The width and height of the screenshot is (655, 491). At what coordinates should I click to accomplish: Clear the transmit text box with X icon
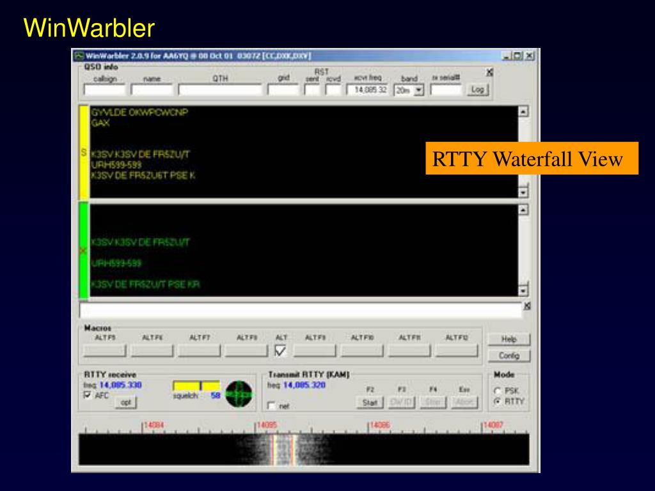click(527, 306)
